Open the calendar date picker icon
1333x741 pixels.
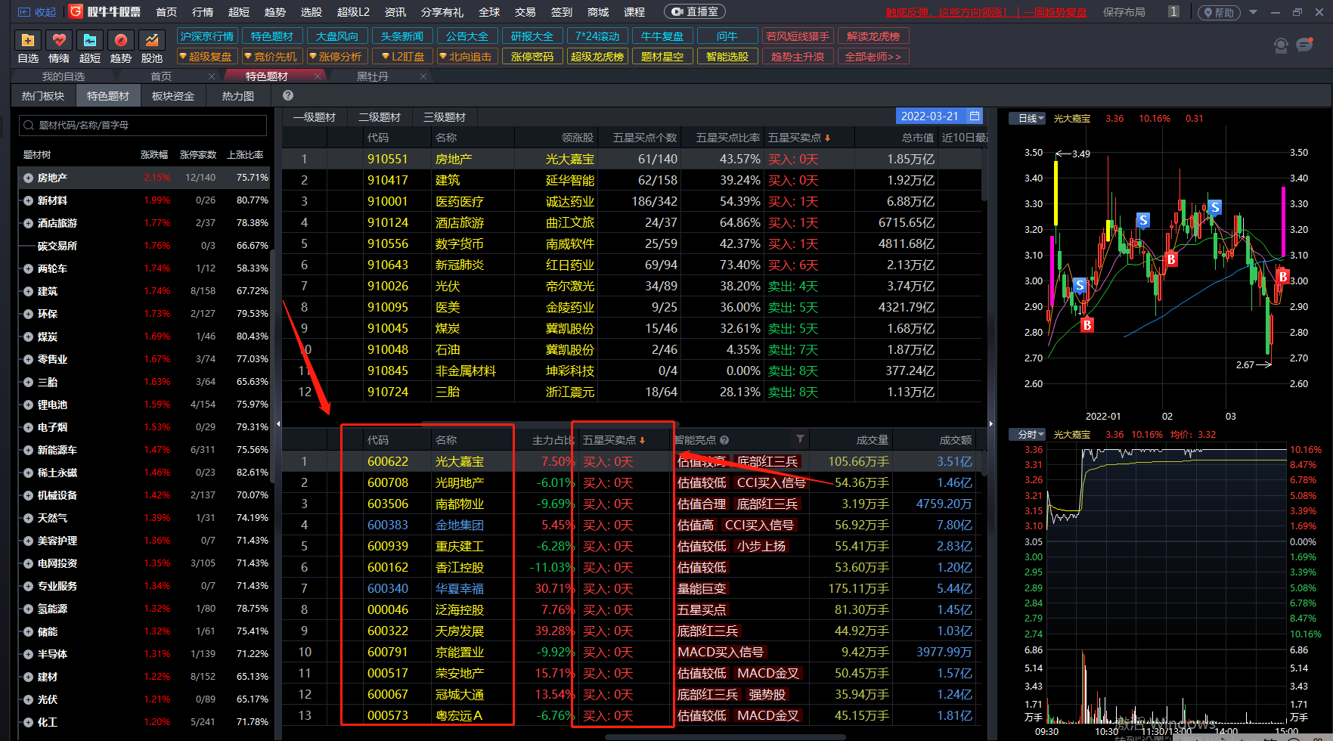[975, 116]
